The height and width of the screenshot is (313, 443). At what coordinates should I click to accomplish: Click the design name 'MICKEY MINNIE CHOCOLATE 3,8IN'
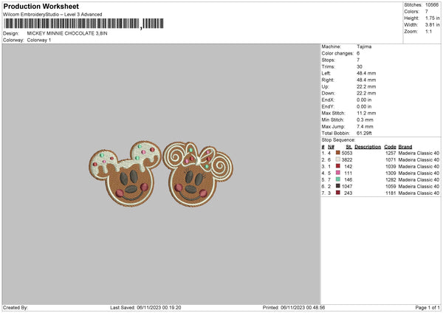(67, 33)
